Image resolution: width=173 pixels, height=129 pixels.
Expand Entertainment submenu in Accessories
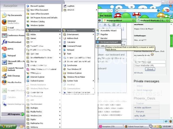(x=78, y=34)
